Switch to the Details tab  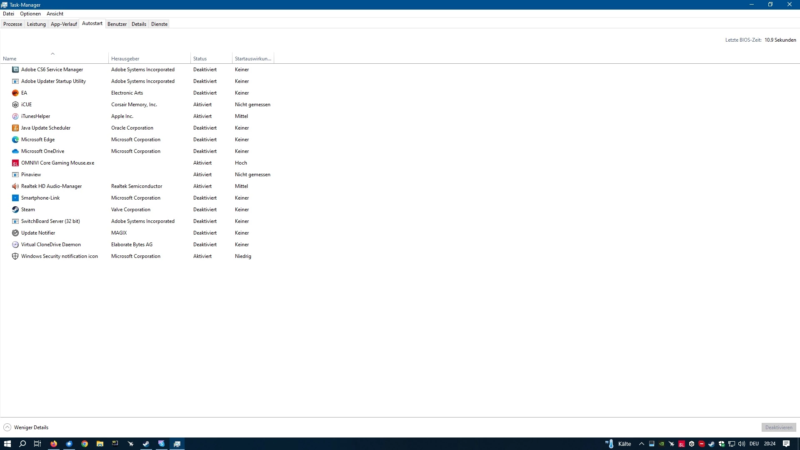[x=139, y=24]
